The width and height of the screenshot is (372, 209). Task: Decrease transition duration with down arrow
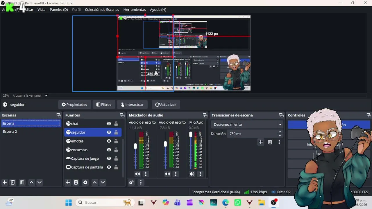[280, 136]
